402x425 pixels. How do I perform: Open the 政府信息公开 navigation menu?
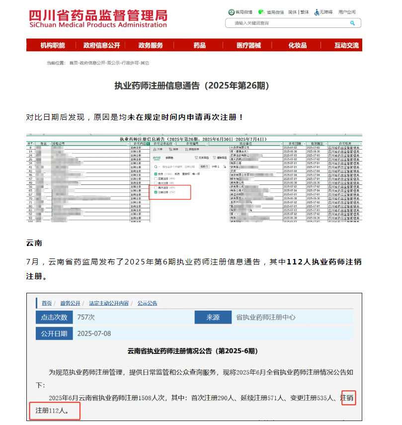(101, 45)
